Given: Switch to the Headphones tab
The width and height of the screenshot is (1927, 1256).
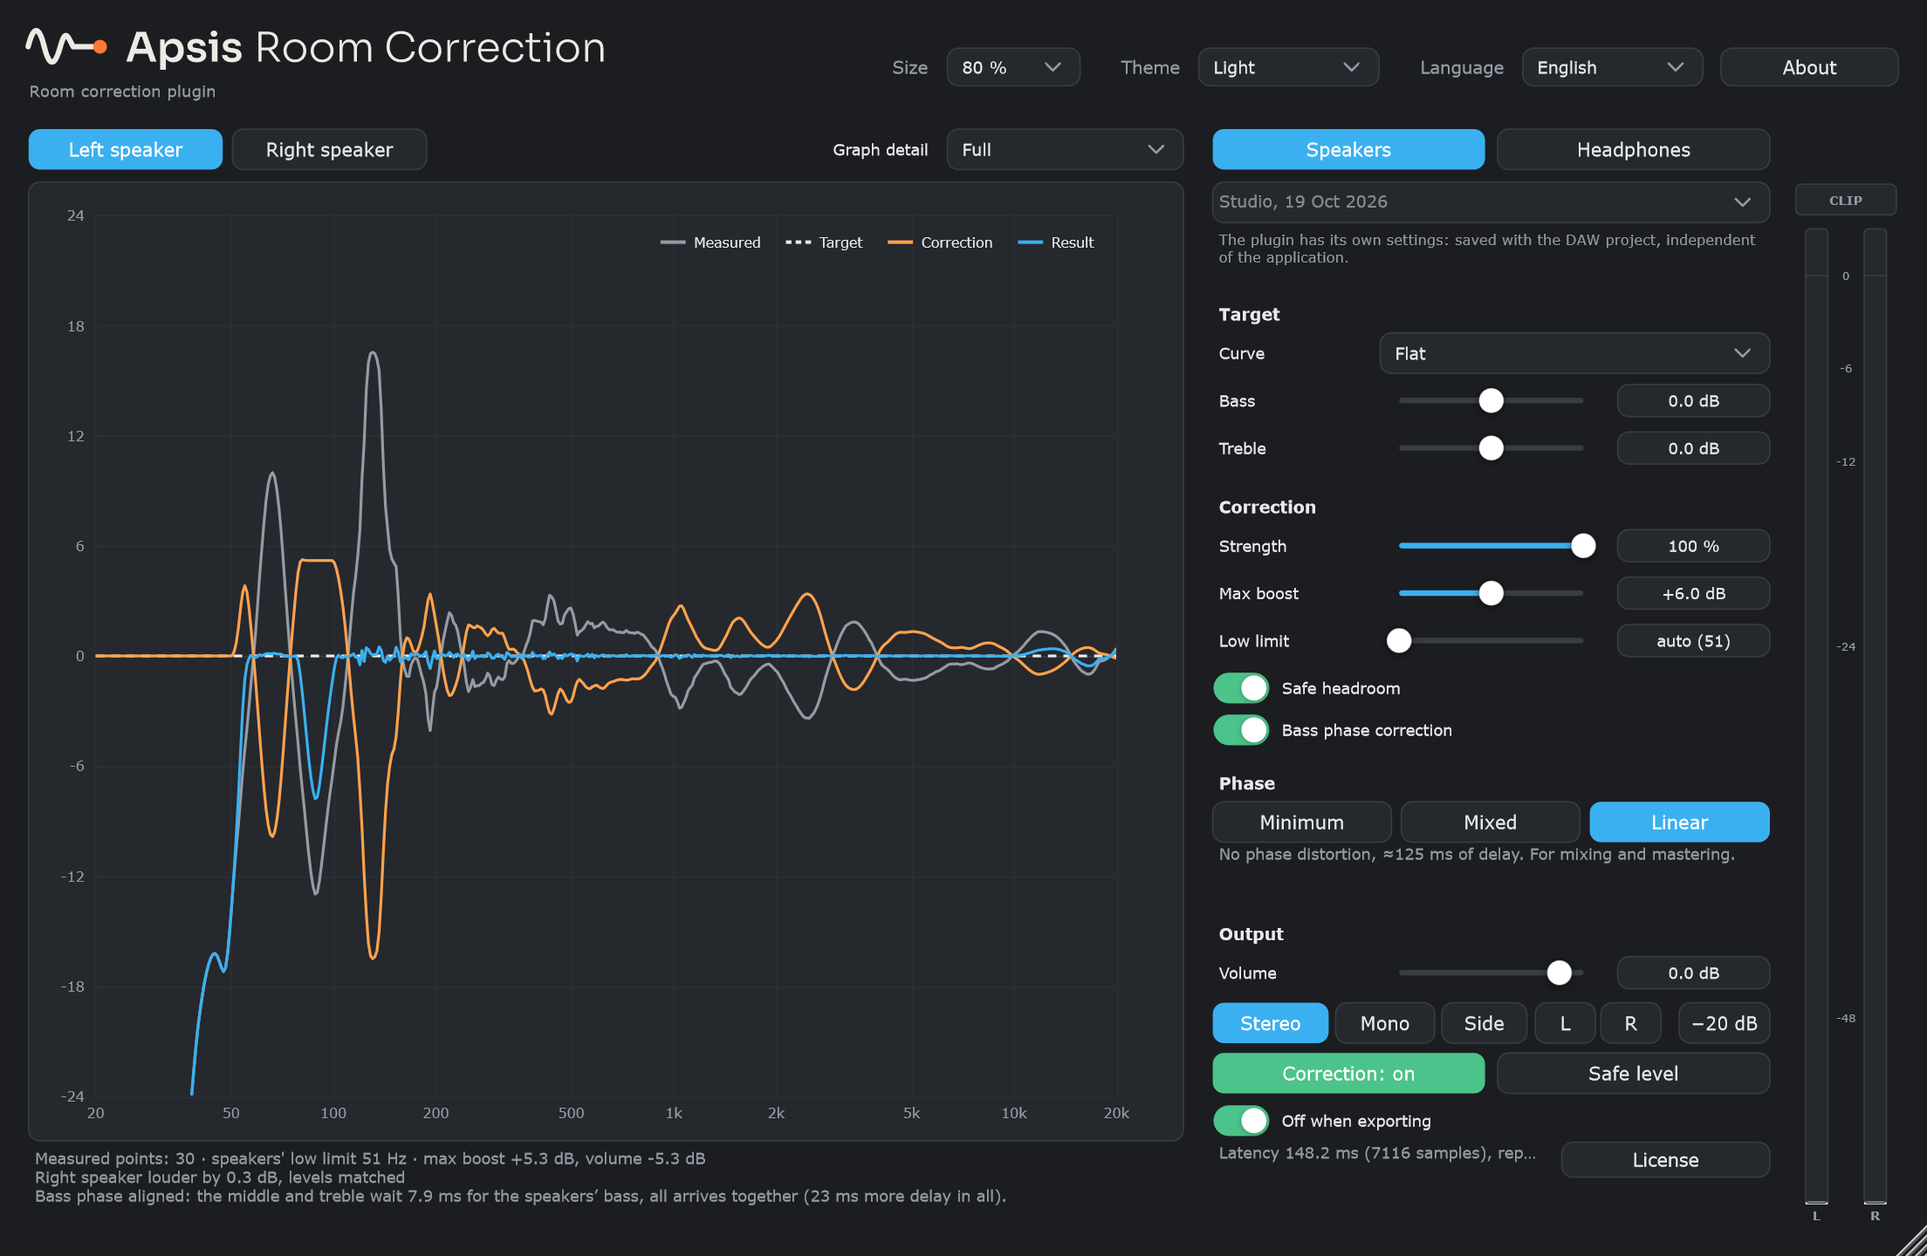Looking at the screenshot, I should tap(1633, 149).
